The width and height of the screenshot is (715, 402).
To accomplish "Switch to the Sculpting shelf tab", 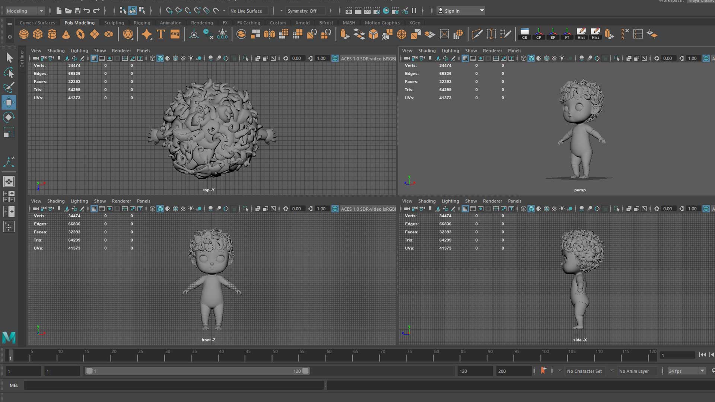I will click(x=114, y=23).
